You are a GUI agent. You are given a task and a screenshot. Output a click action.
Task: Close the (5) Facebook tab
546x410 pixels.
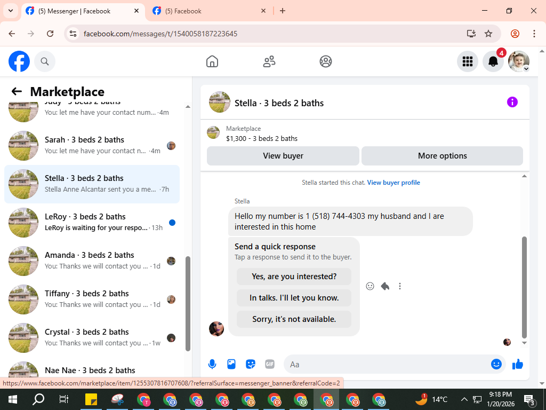(x=263, y=11)
